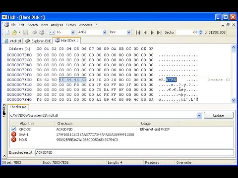Select the CRC-32 checksum value AC43D78D
This screenshot has width=238, height=178.
64,129
